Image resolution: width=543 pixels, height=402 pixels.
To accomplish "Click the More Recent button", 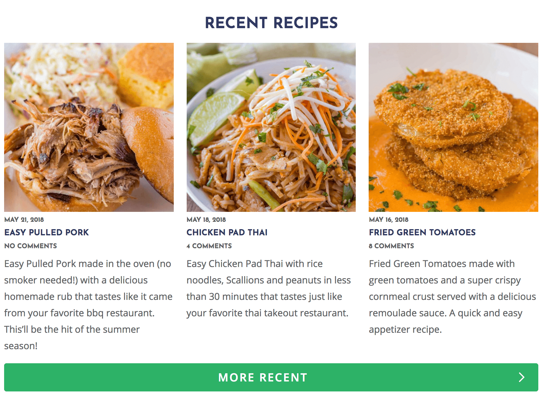I will coord(271,377).
